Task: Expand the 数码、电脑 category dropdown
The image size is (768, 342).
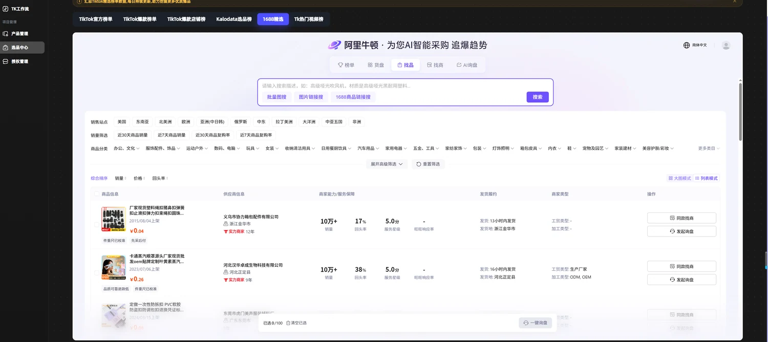Action: (227, 148)
